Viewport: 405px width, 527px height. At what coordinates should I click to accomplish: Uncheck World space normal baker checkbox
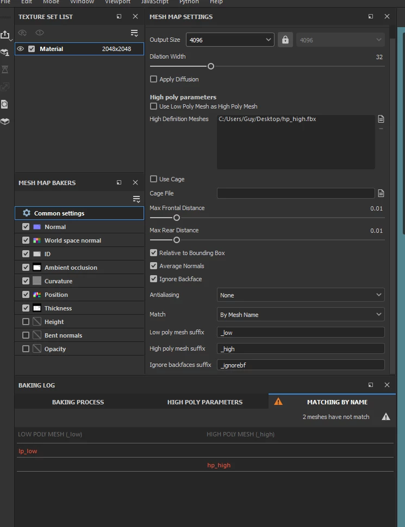(26, 240)
